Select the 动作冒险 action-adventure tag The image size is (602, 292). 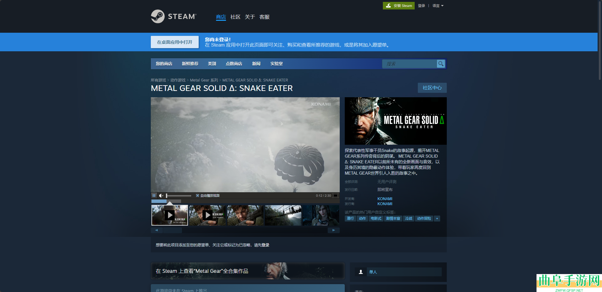point(424,218)
